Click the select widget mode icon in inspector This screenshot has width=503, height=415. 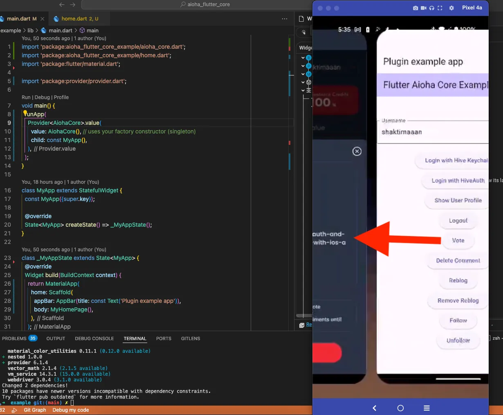click(303, 32)
